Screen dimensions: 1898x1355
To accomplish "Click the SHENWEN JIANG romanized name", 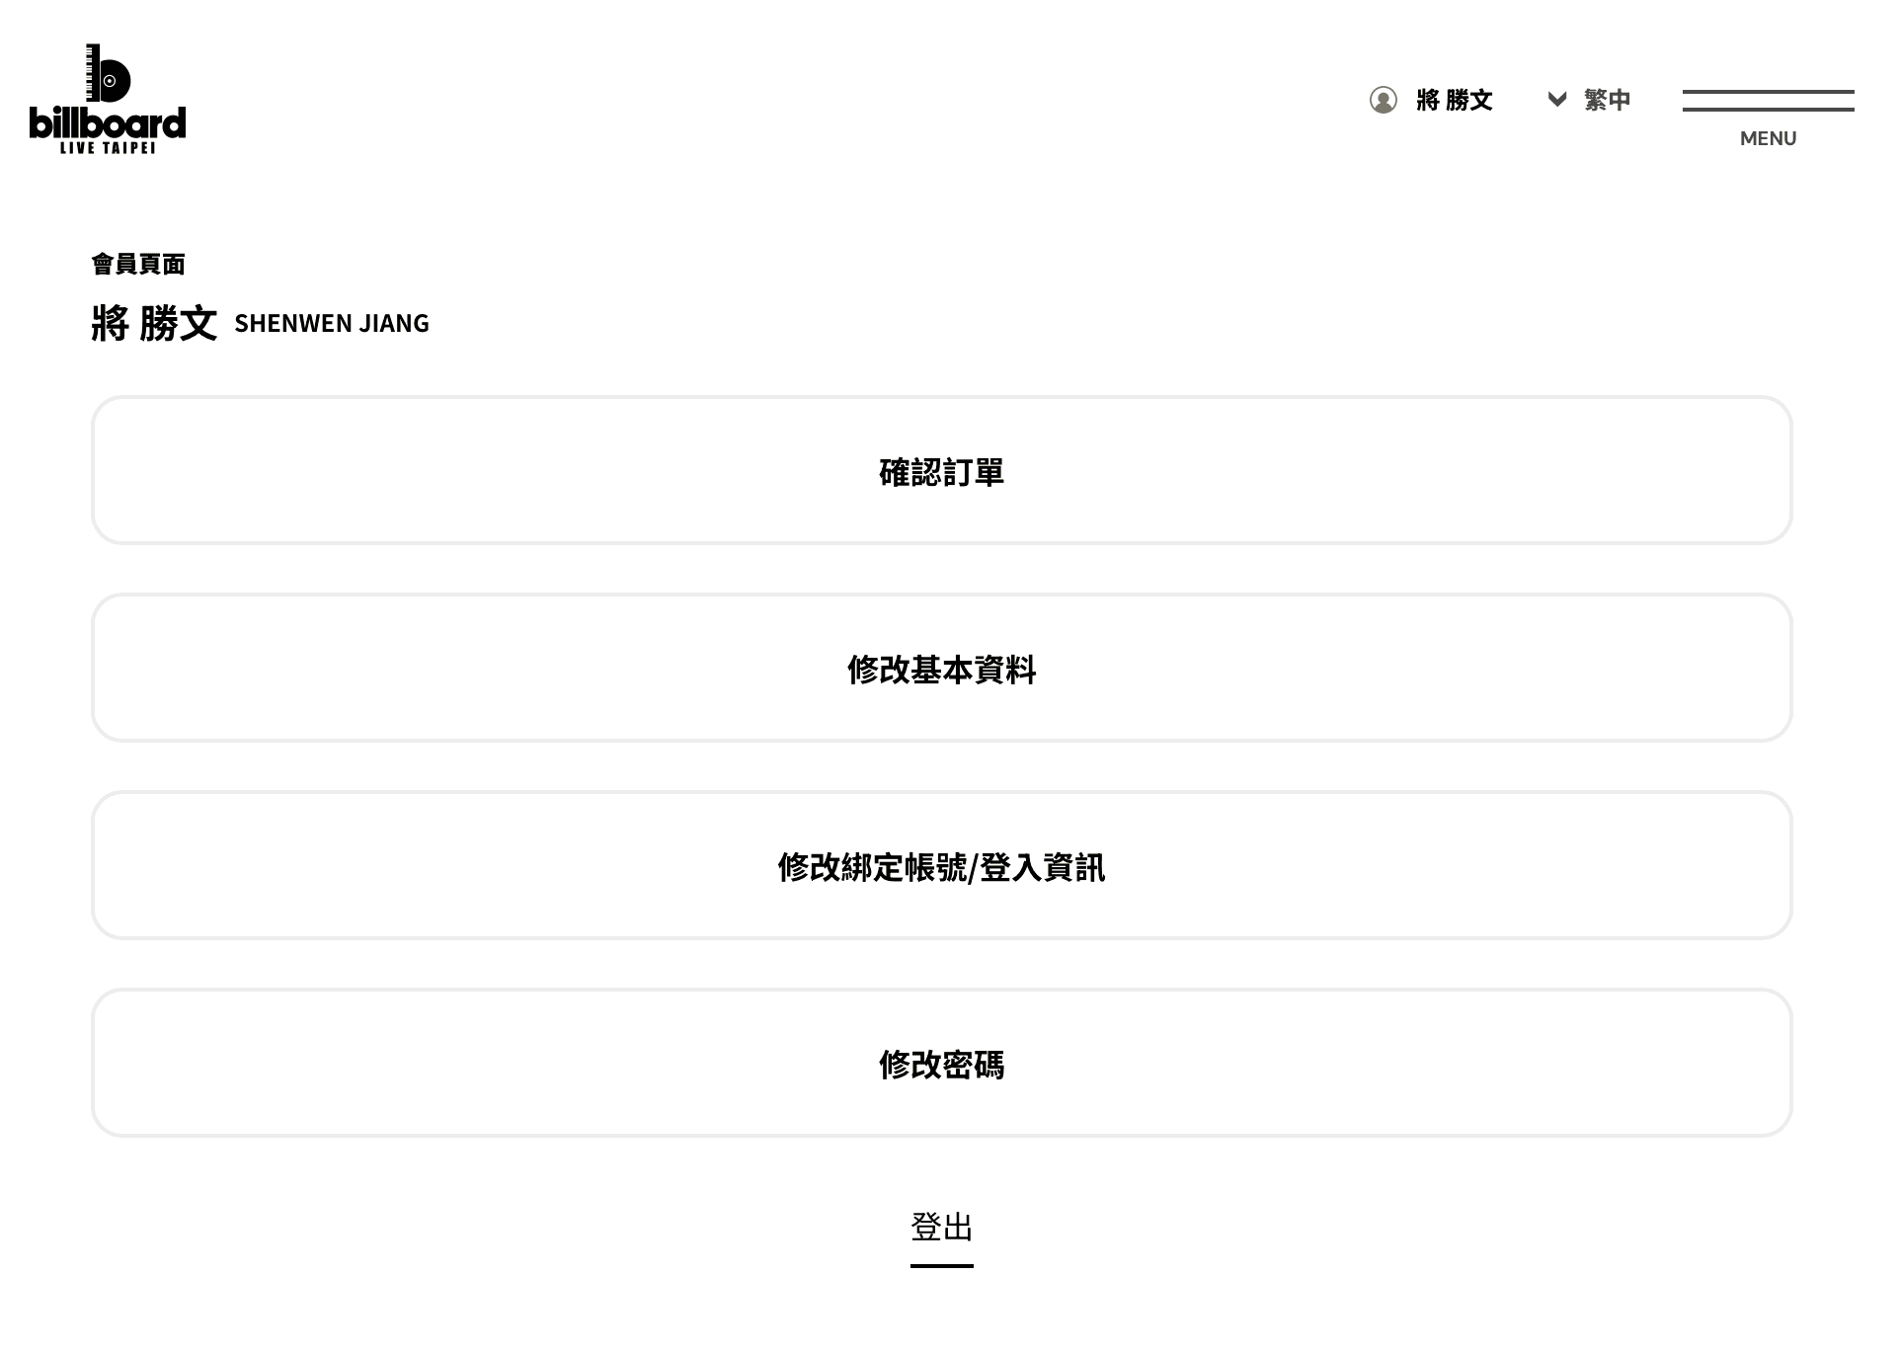I will point(332,324).
